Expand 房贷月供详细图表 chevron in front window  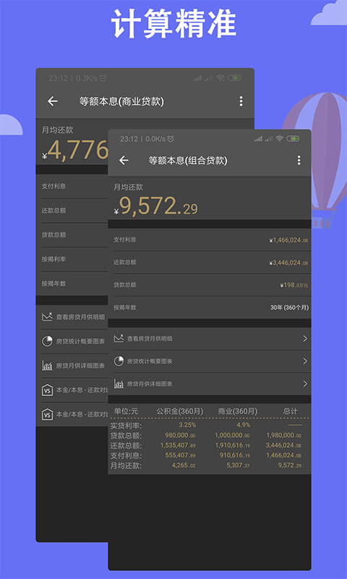click(x=305, y=384)
